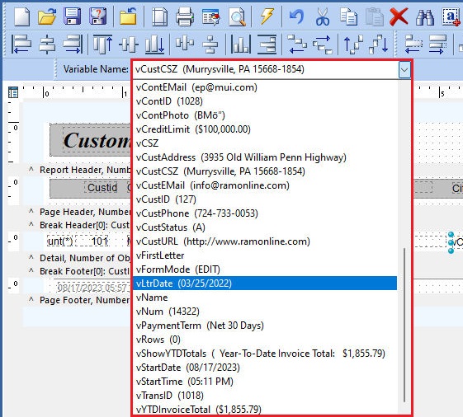Collapse the Break Footer[0] band caret
The height and width of the screenshot is (417, 463).
click(31, 270)
